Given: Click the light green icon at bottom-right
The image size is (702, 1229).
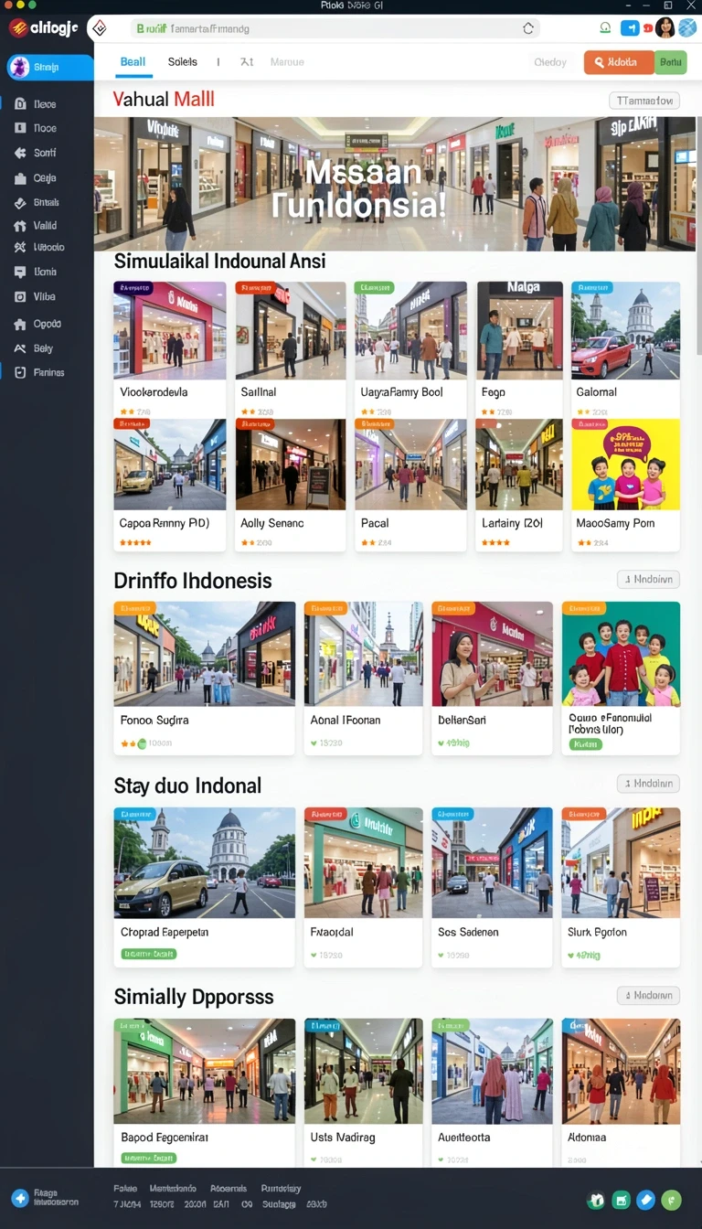Looking at the screenshot, I should pyautogui.click(x=671, y=1200).
